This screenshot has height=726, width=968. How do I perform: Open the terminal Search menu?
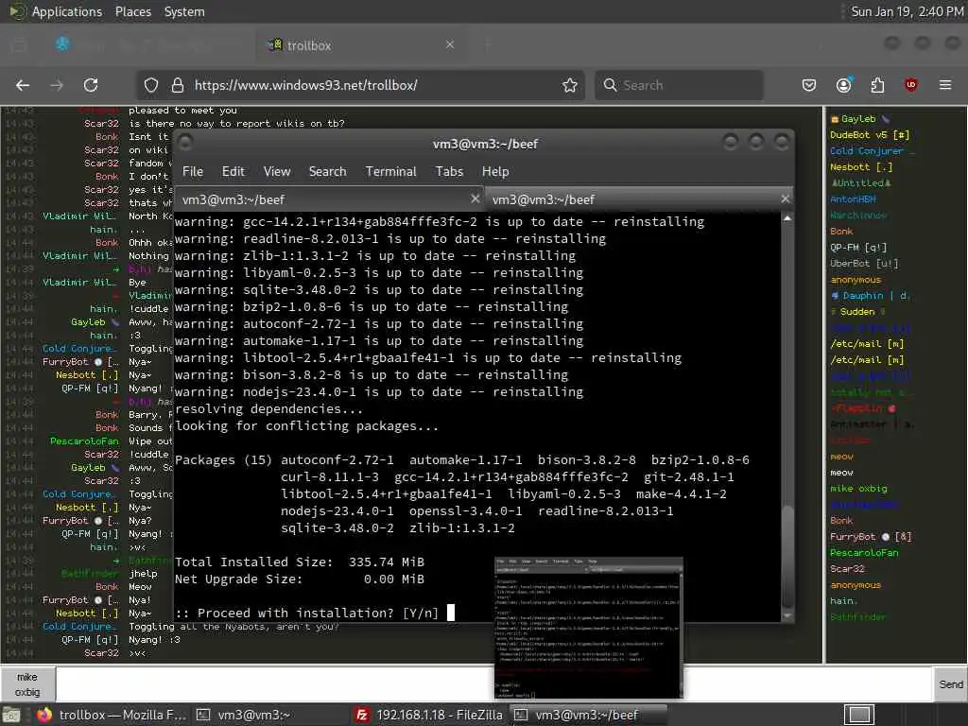pos(327,172)
